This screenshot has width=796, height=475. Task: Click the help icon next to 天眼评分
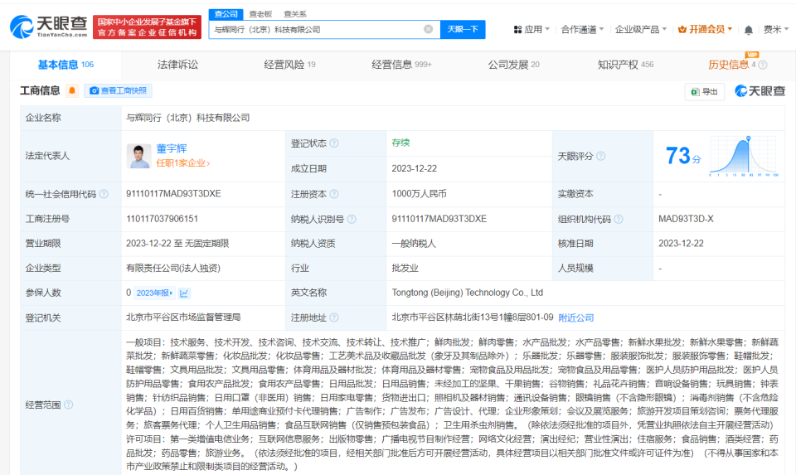pos(601,157)
